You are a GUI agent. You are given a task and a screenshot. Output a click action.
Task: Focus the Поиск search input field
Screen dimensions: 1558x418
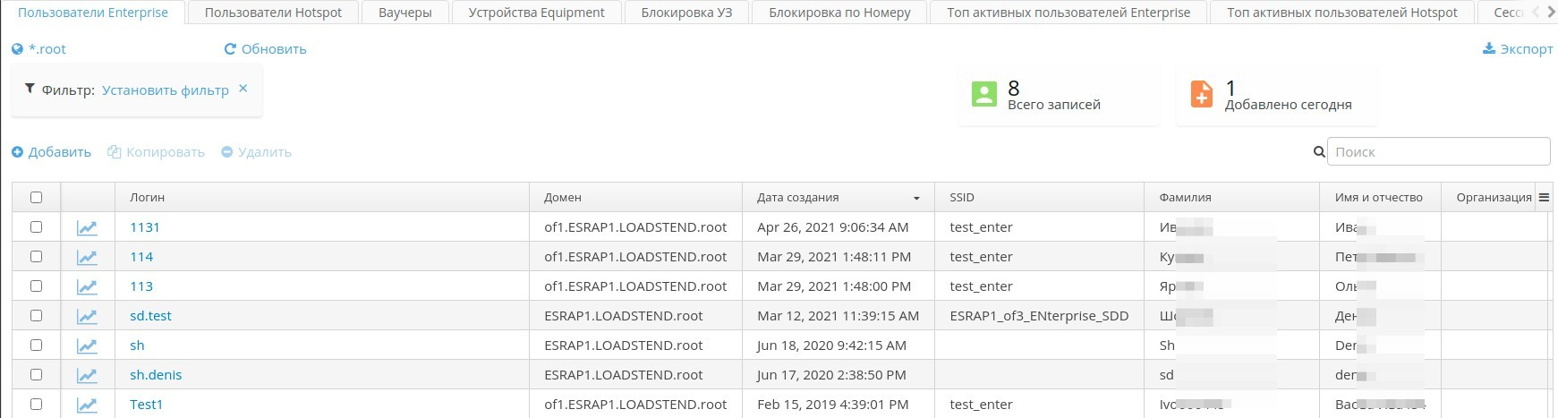click(1438, 152)
